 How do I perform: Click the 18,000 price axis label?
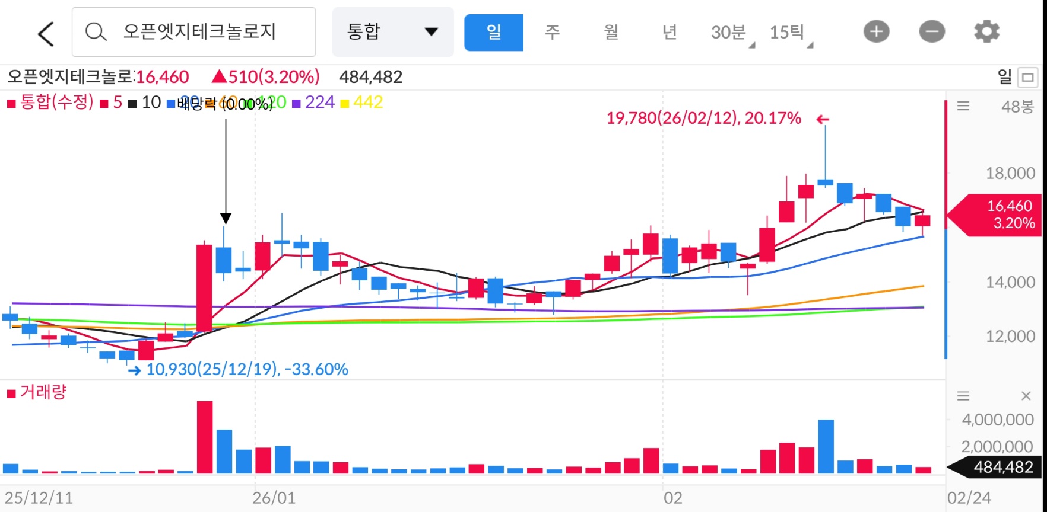[x=1010, y=173]
